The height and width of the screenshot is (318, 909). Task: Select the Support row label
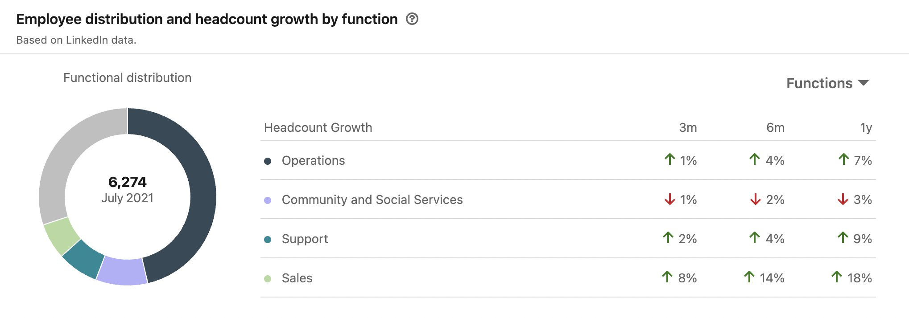305,239
